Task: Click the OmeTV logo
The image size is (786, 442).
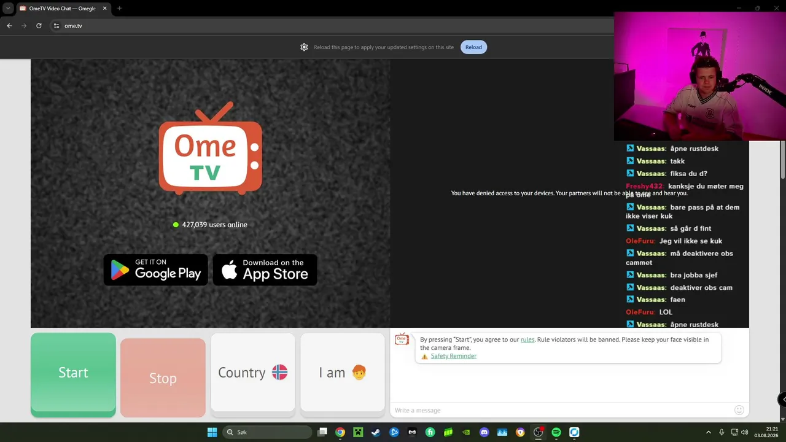Action: pos(211,148)
